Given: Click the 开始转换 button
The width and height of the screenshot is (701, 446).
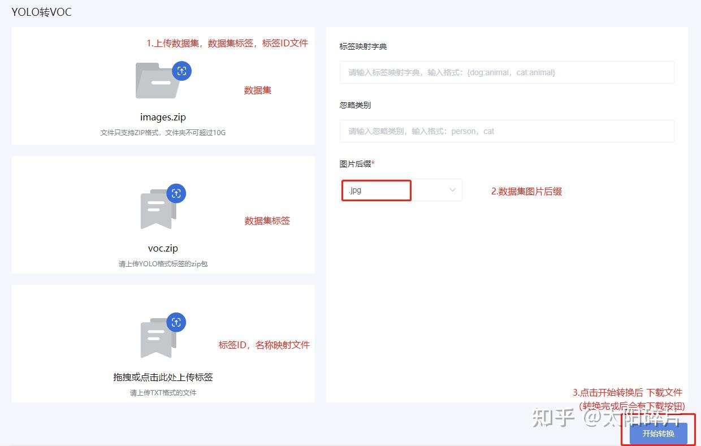Looking at the screenshot, I should [x=657, y=434].
